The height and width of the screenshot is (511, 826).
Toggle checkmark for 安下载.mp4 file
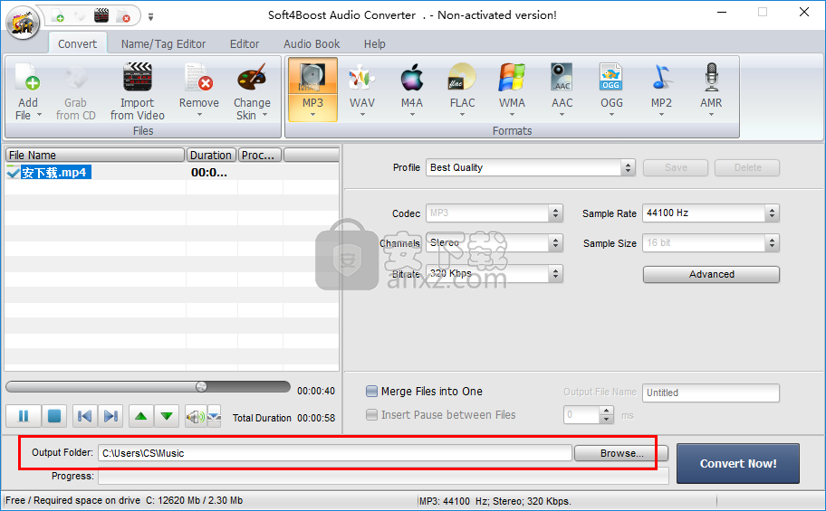tap(13, 172)
